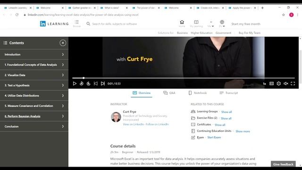Show all Exercise Files

click(226, 119)
